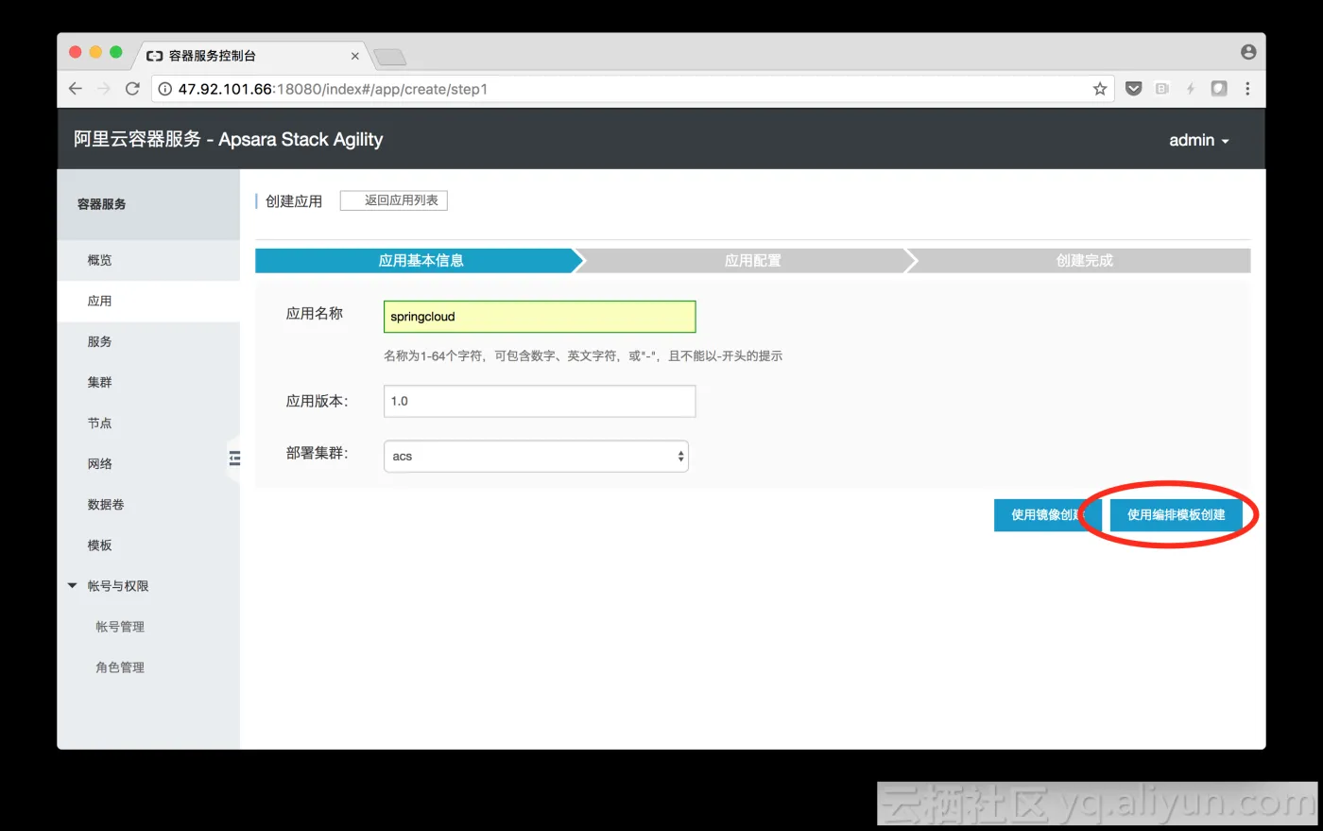Close the 容器服务控制台 browser tab

(355, 56)
